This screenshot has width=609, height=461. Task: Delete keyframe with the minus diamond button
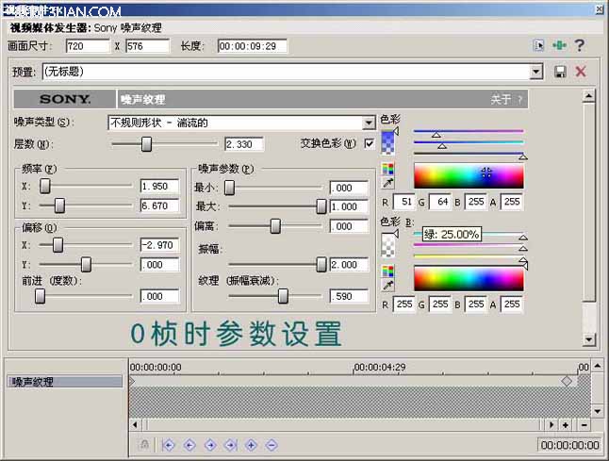point(272,445)
